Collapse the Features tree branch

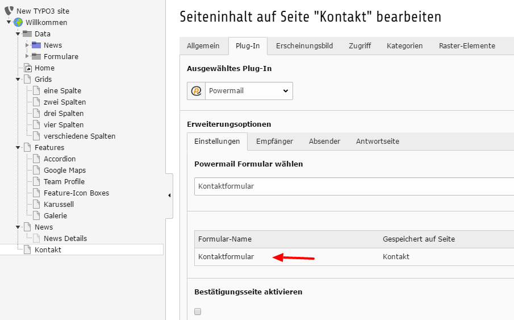click(18, 148)
